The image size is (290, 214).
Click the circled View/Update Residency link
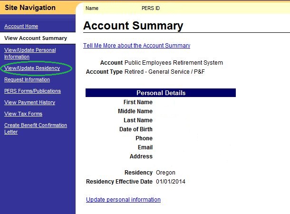point(32,68)
